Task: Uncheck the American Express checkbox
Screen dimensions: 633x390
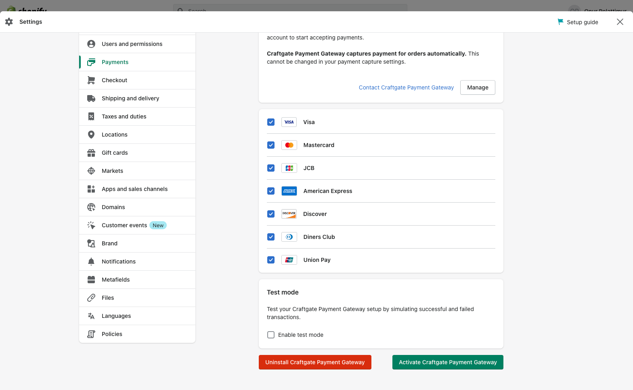Action: coord(271,191)
